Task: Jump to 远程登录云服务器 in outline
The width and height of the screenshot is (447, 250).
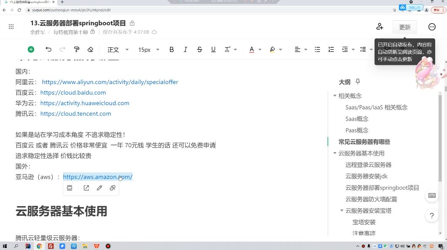Action: click(x=368, y=165)
